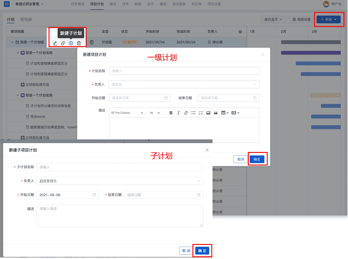Open 负责人 超级管理员 dropdown

pos(120,181)
